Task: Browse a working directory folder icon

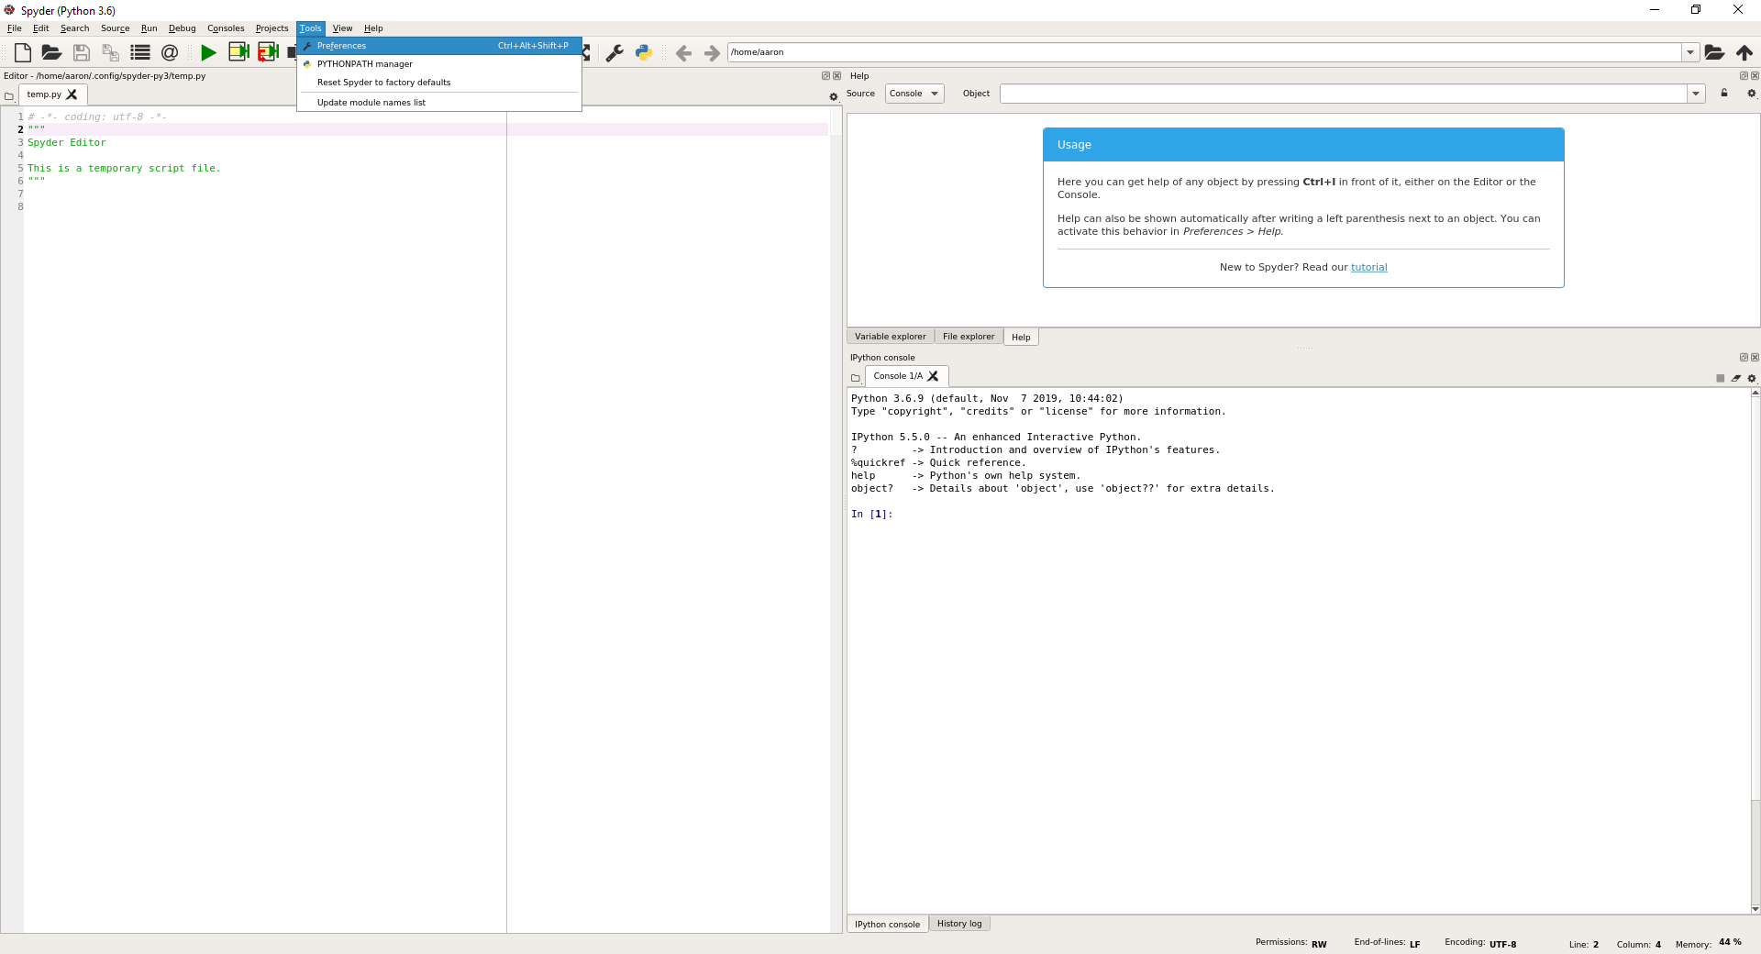Action: pyautogui.click(x=1714, y=53)
